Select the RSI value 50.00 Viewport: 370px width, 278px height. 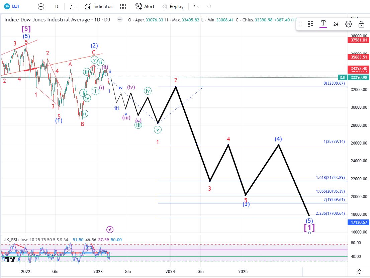pos(116,240)
